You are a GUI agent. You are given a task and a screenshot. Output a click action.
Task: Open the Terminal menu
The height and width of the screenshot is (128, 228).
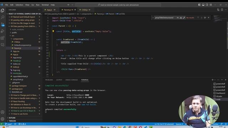click(45, 5)
